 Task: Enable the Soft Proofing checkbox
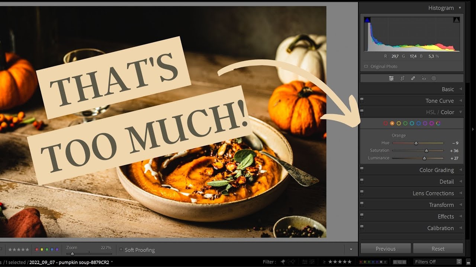click(121, 250)
